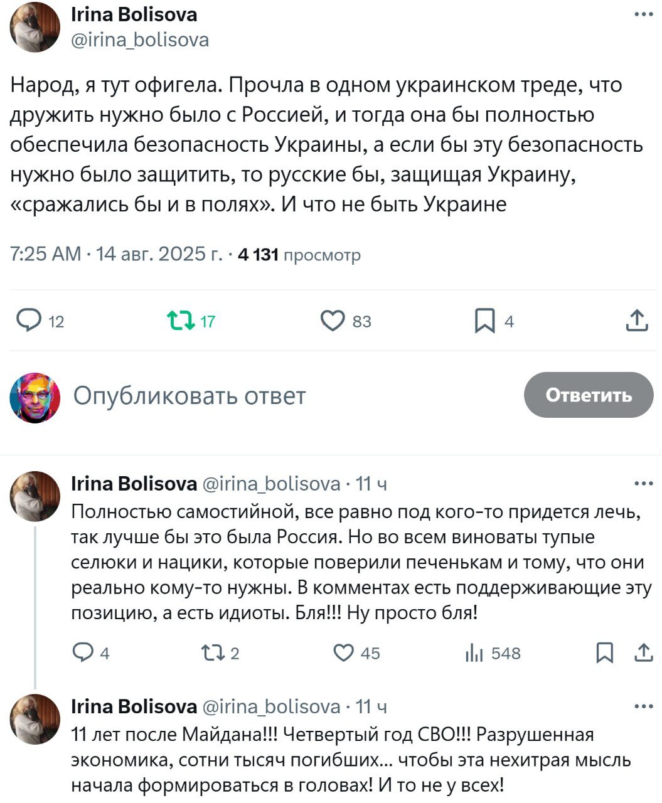Open the more options menu on main post

(x=643, y=15)
